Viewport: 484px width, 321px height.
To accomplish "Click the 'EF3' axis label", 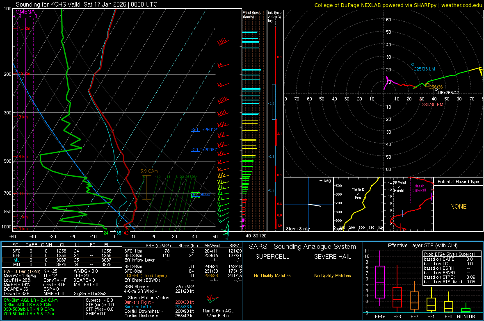I will click(x=397, y=316).
